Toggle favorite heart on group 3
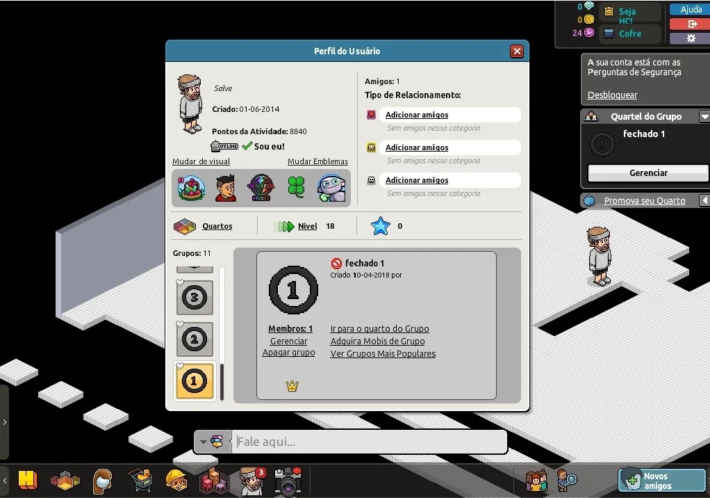The height and width of the screenshot is (498, 710). point(180,283)
